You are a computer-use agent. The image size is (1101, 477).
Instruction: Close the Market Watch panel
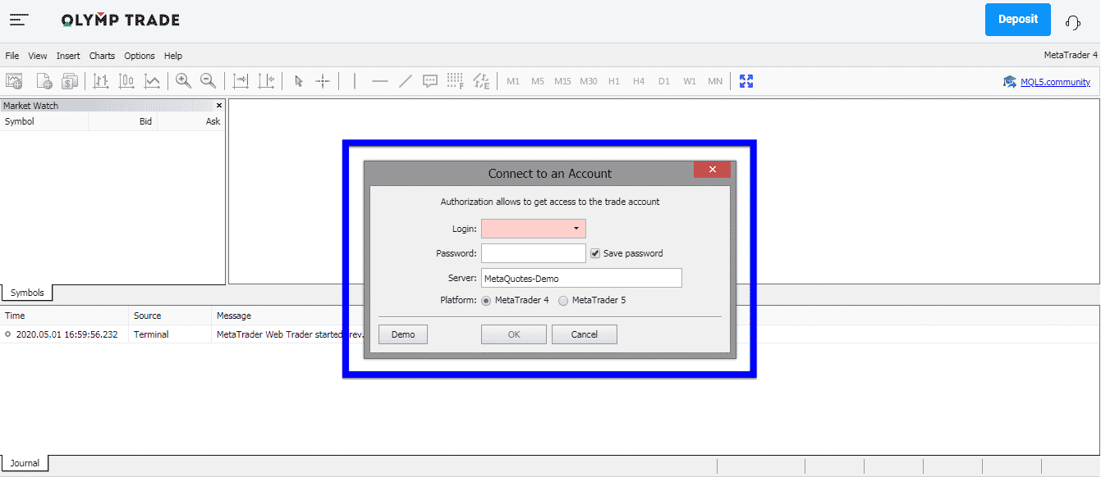coord(219,105)
